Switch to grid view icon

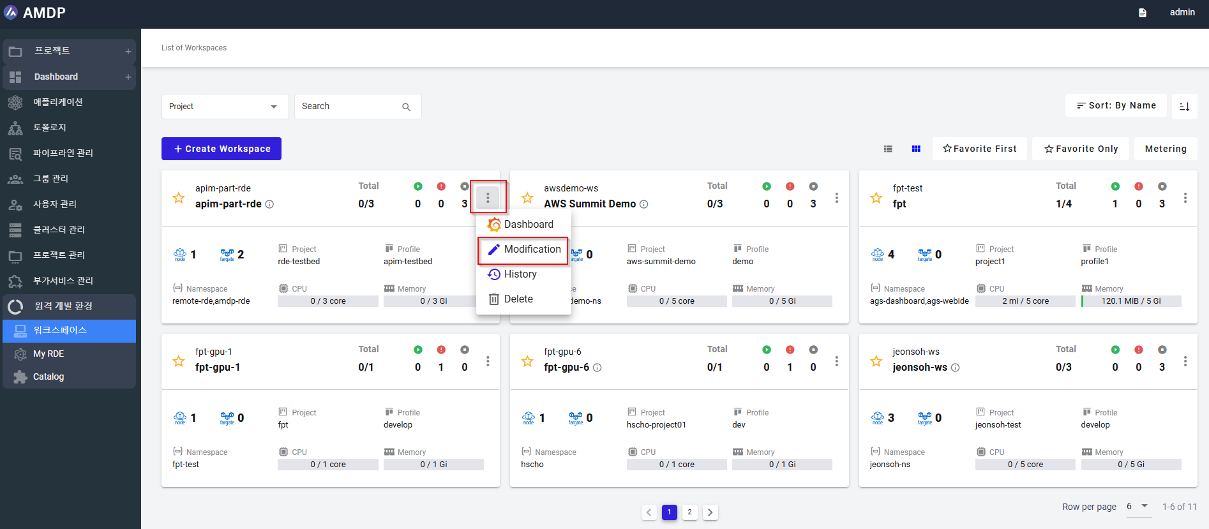pos(916,149)
